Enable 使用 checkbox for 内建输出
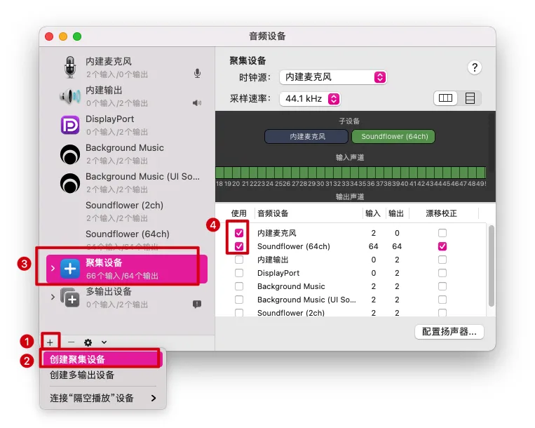The height and width of the screenshot is (428, 535). coord(239,260)
